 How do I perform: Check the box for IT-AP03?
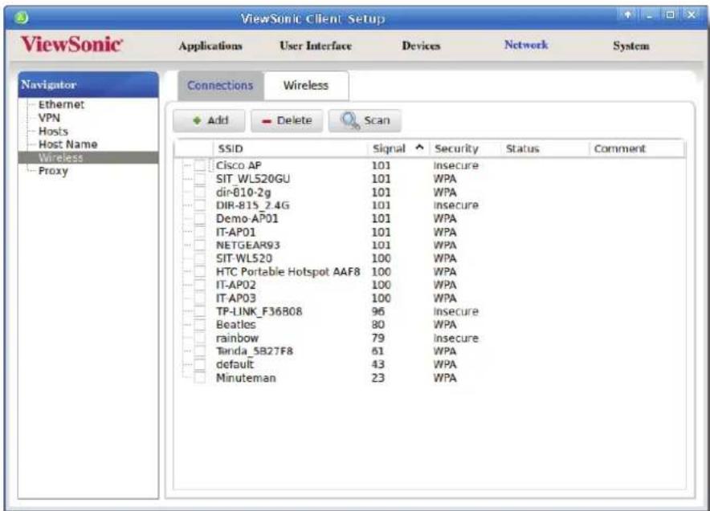pos(200,298)
